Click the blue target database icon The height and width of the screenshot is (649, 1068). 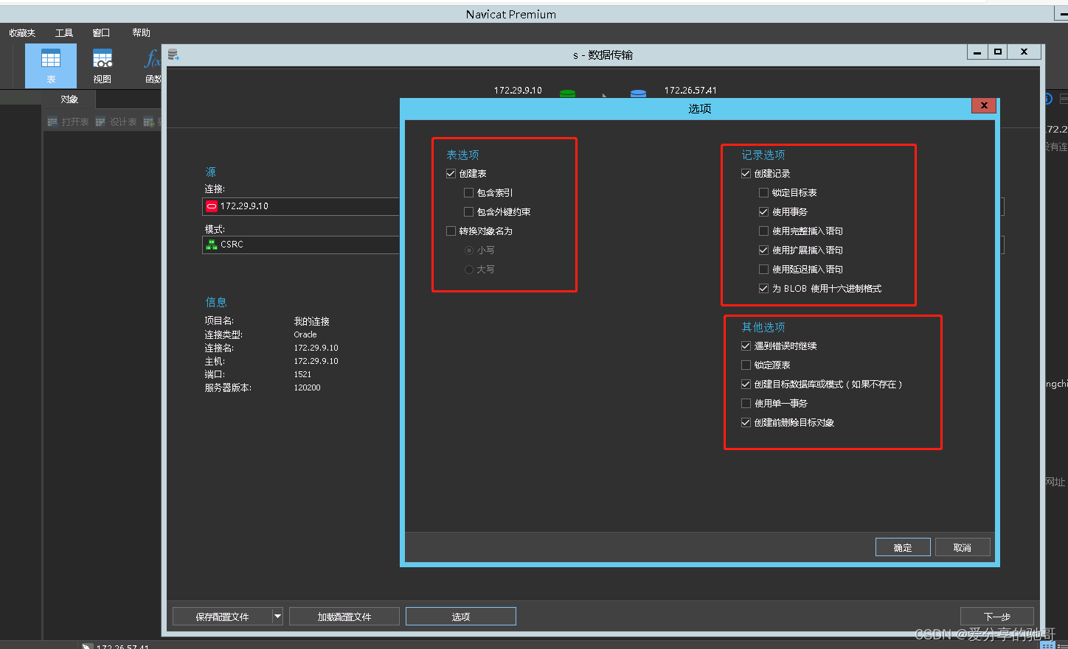coord(639,94)
